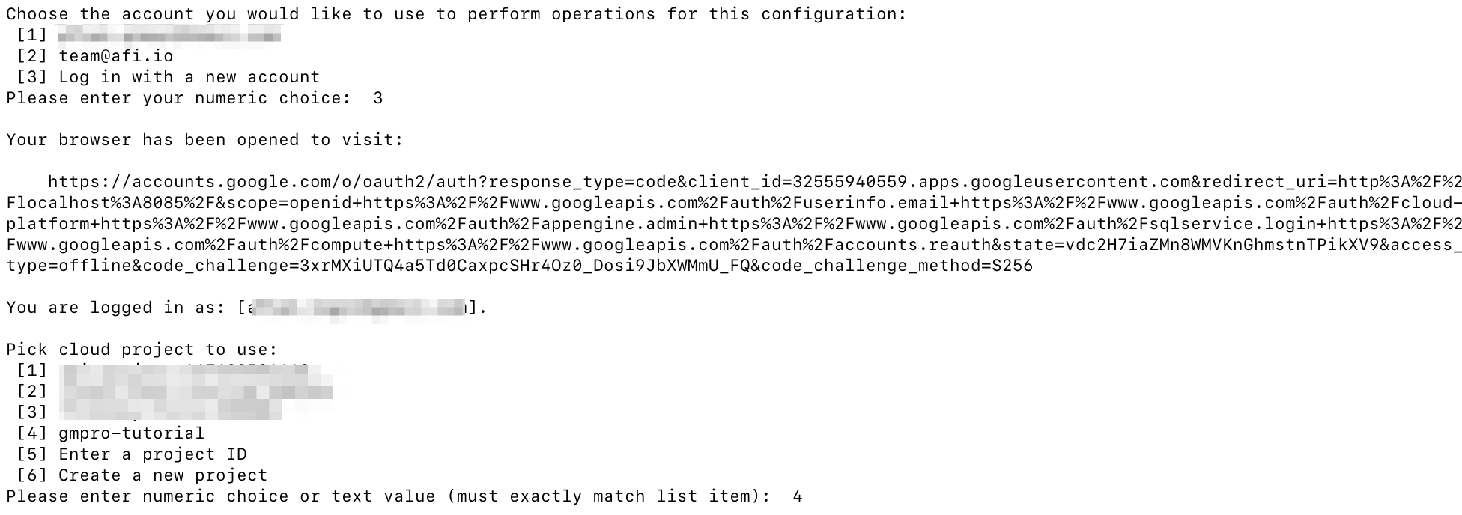The image size is (1462, 515).
Task: Select the gmpro-tutorial project entry
Action: [x=131, y=433]
